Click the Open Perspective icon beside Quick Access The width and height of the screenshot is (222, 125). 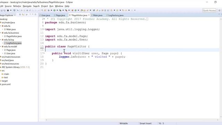(219, 10)
